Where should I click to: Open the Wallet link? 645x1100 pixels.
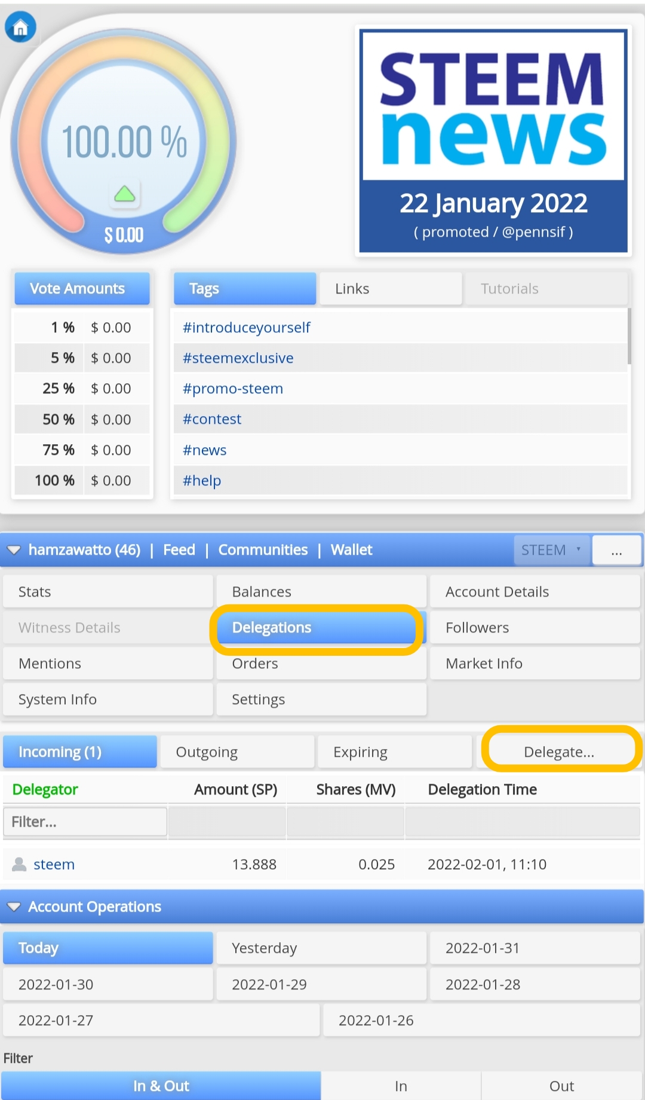pos(352,549)
